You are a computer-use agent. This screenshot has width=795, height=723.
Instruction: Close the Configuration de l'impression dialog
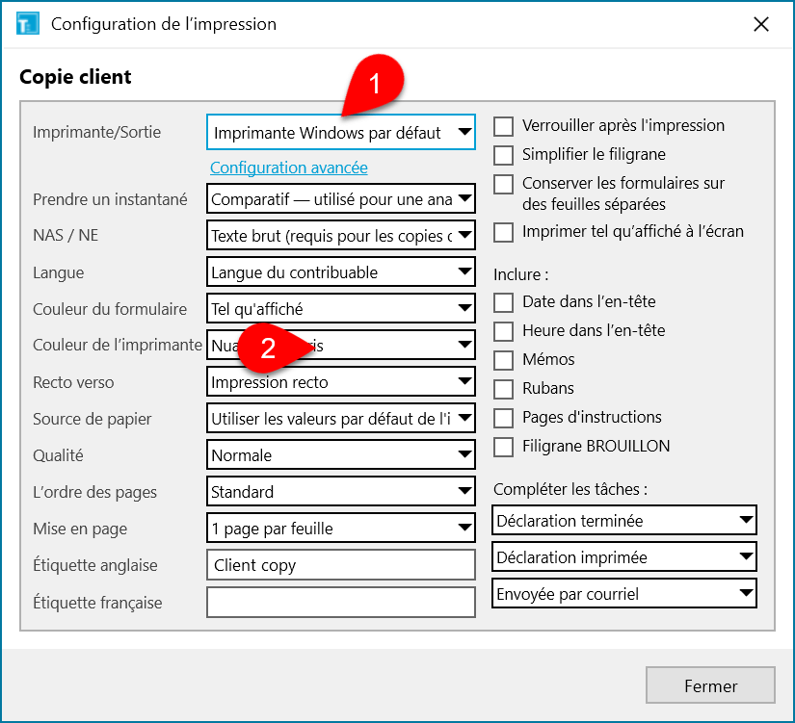pyautogui.click(x=760, y=24)
